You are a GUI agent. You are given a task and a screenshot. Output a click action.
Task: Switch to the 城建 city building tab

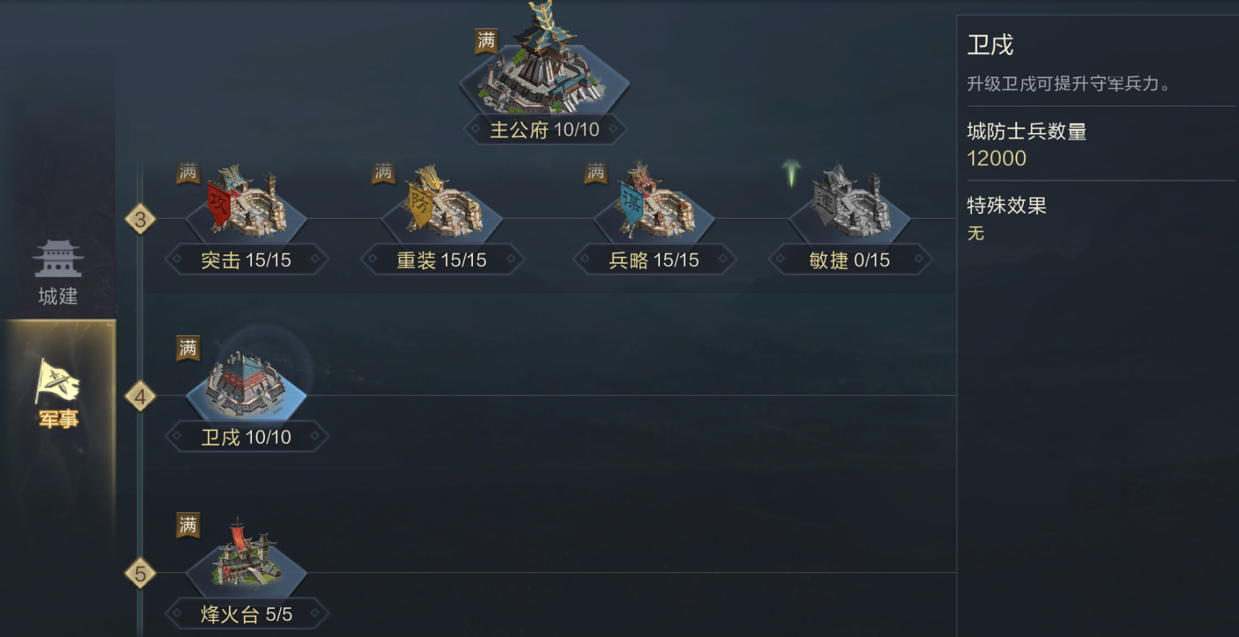click(x=58, y=273)
